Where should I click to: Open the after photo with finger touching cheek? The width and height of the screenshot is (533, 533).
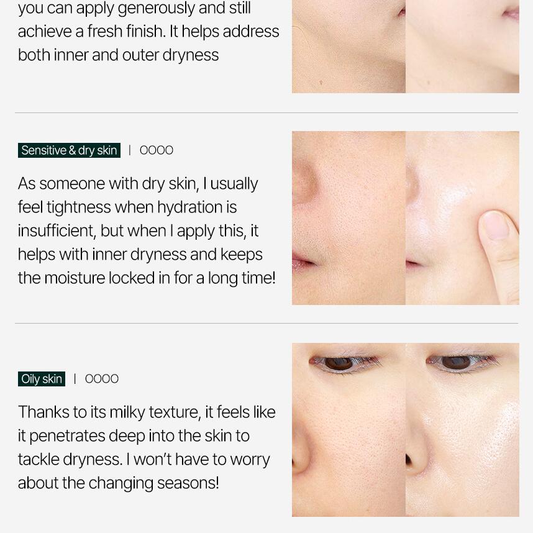click(462, 218)
